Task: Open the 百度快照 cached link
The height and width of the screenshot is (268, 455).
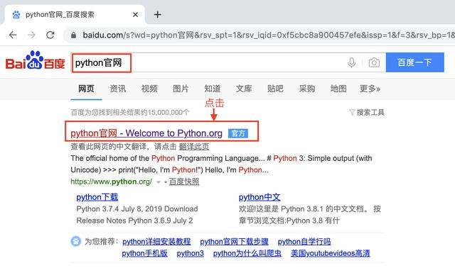Action: point(184,182)
